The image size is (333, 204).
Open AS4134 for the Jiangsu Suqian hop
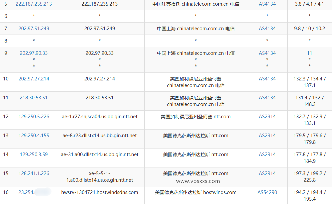(x=267, y=4)
